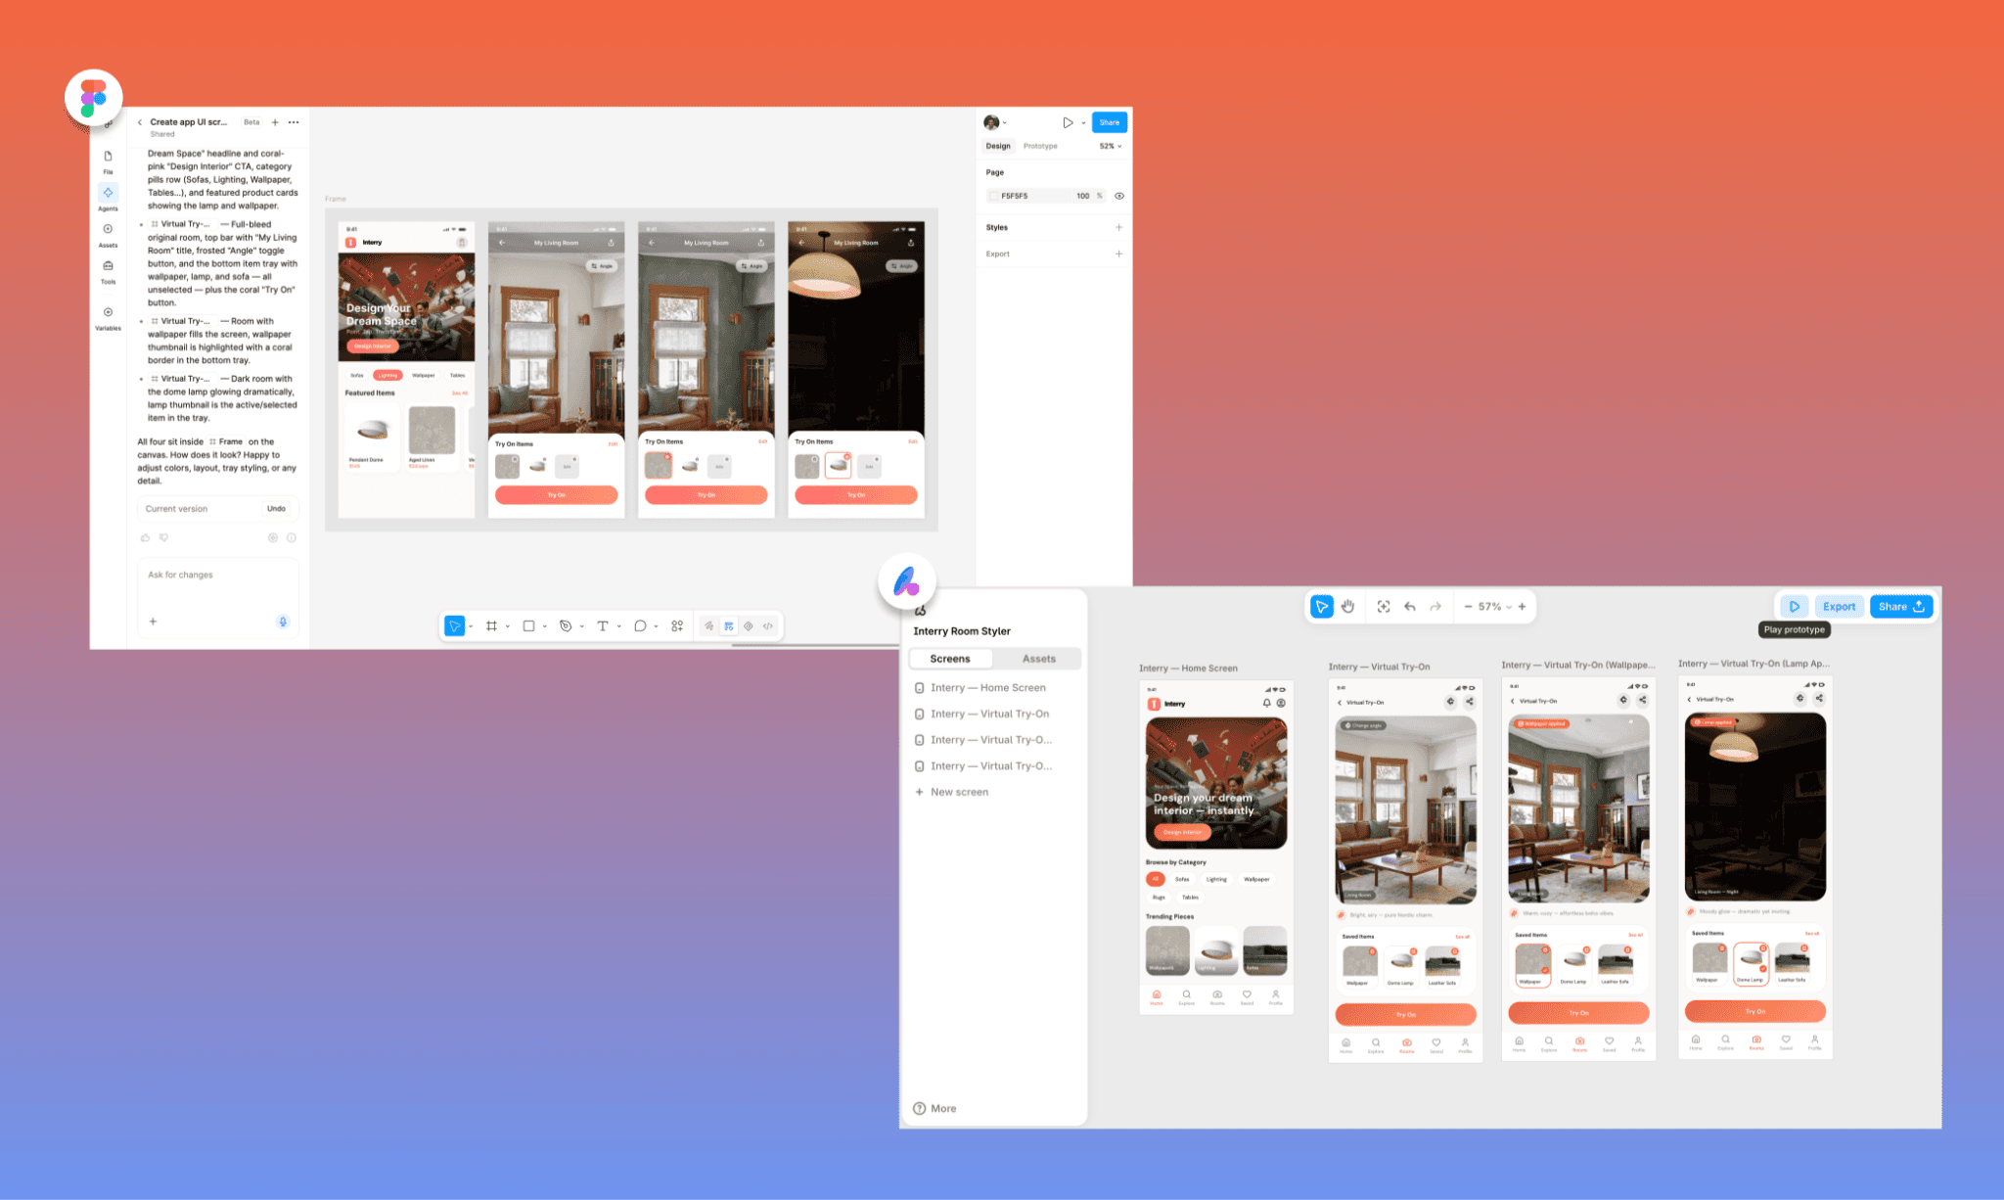Switch to the Design tab in Figma
Screen dimensions: 2004x1200
point(998,146)
